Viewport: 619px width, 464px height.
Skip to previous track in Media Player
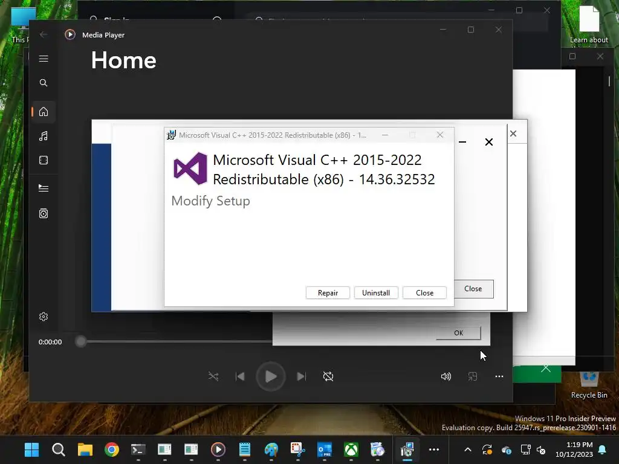point(240,376)
